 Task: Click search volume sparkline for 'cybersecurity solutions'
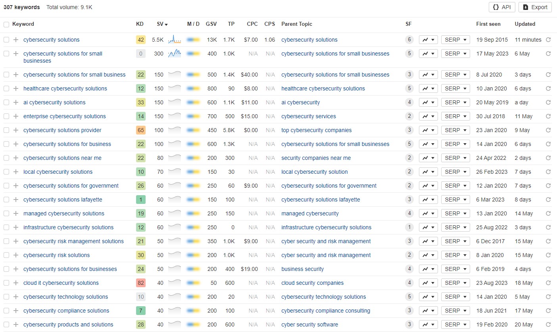pyautogui.click(x=175, y=40)
